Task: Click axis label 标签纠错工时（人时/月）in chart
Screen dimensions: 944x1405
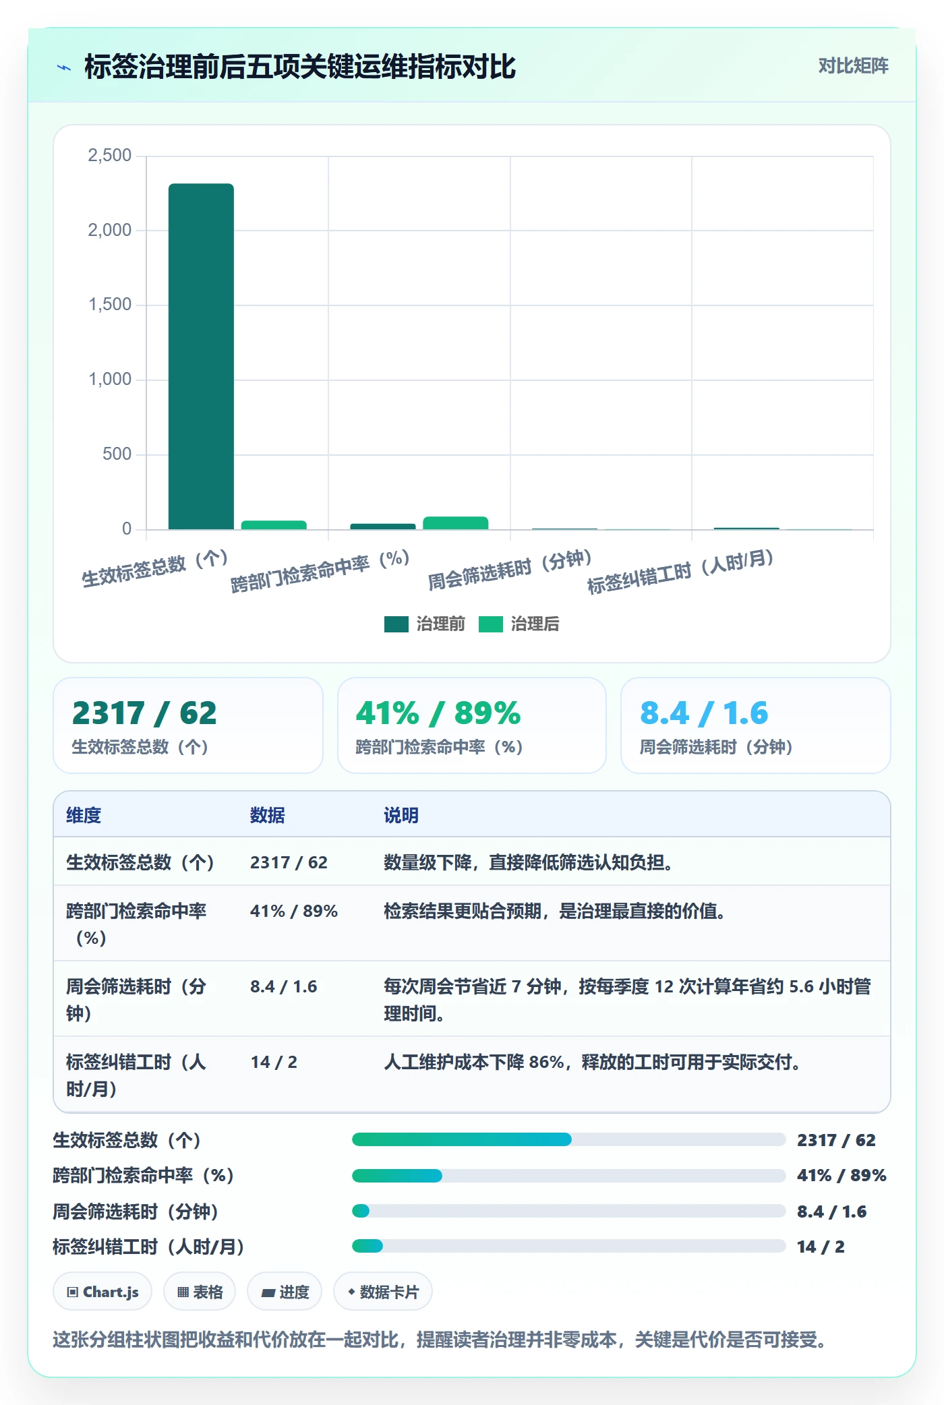Action: pos(680,571)
